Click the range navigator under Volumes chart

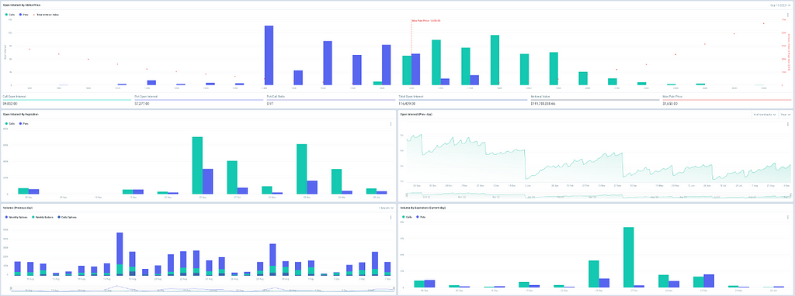click(203, 289)
